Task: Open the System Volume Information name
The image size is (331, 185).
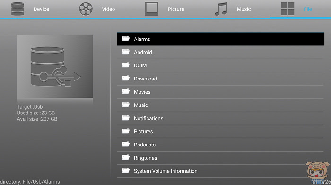Action: point(165,171)
